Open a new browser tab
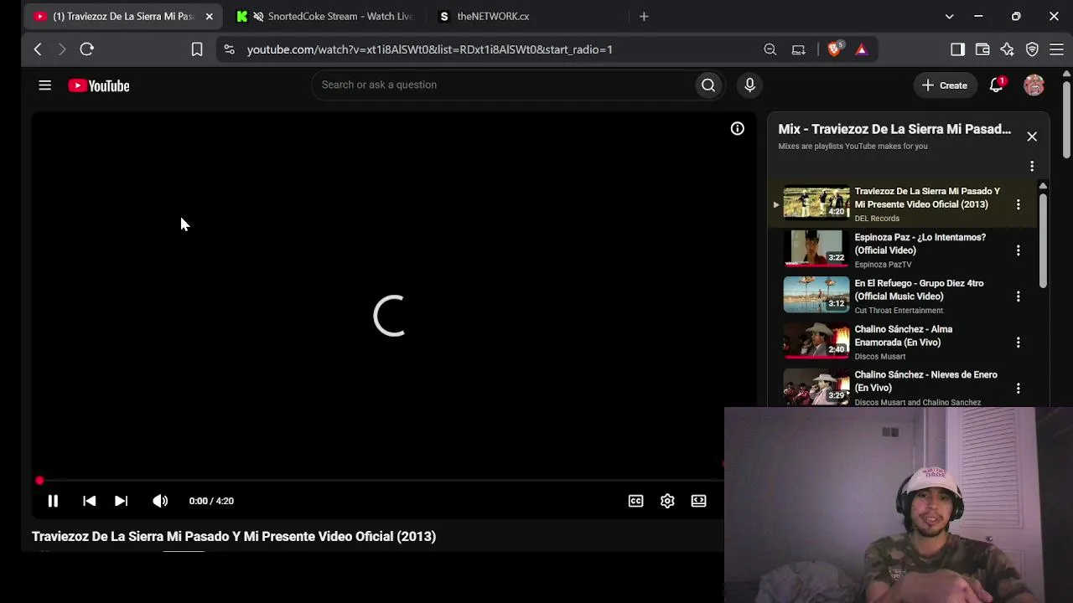Screen dimensions: 1073x603 644,16
